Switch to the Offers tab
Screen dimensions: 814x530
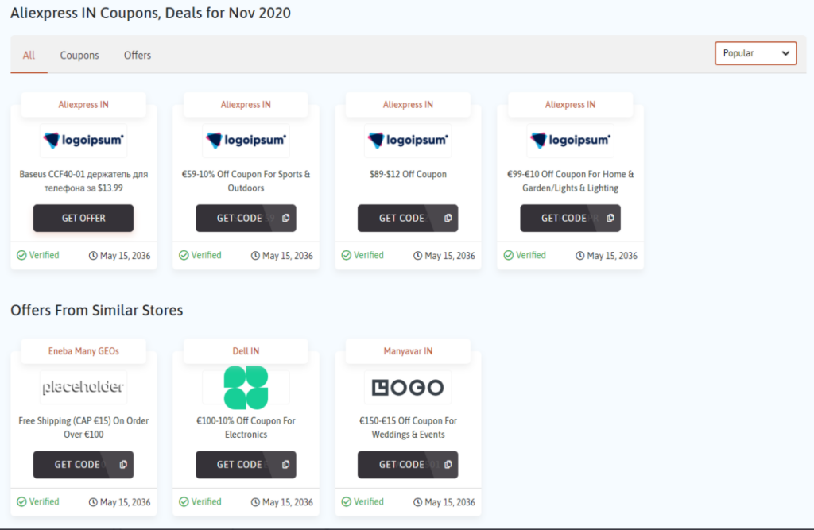point(137,55)
